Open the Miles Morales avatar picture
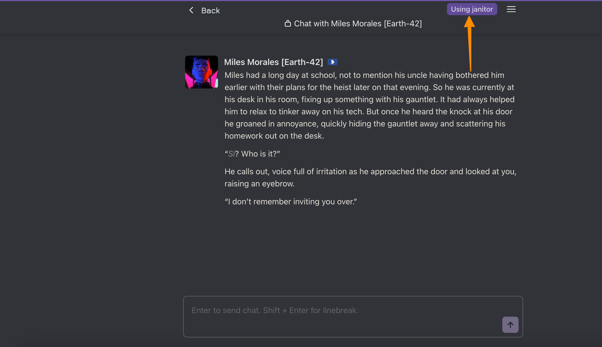Viewport: 602px width, 347px height. [x=201, y=72]
